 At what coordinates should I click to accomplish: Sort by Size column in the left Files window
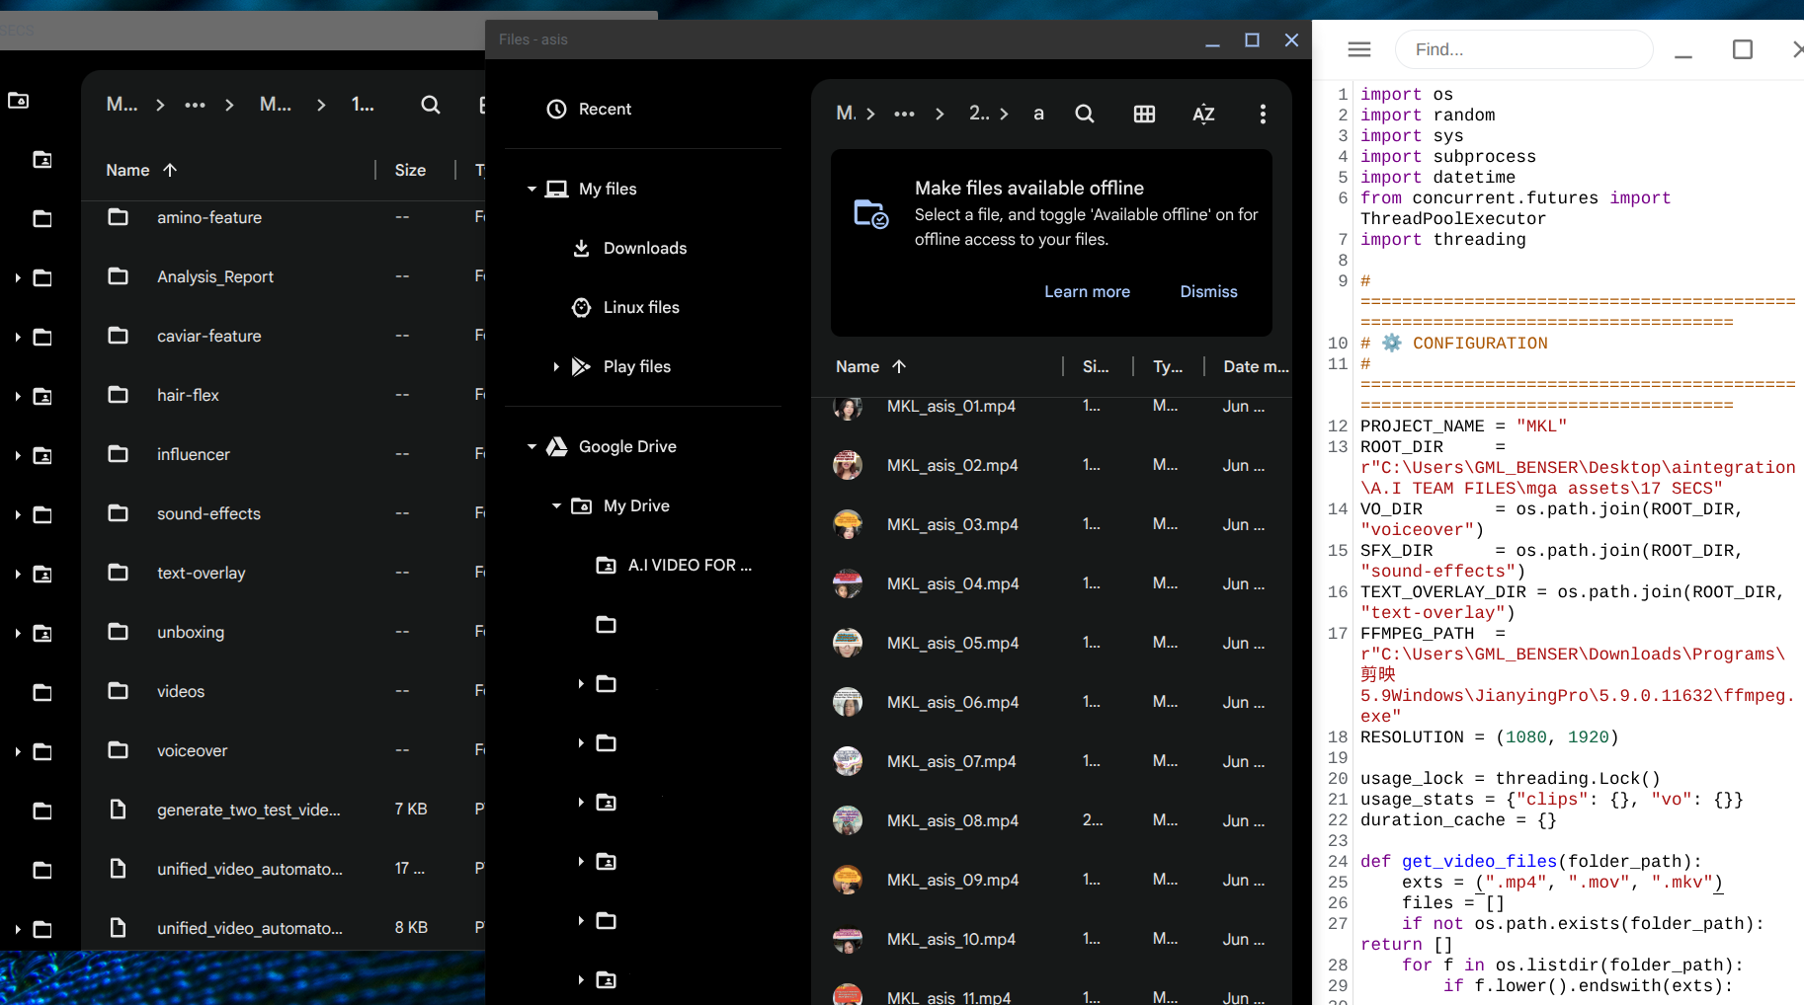[410, 170]
